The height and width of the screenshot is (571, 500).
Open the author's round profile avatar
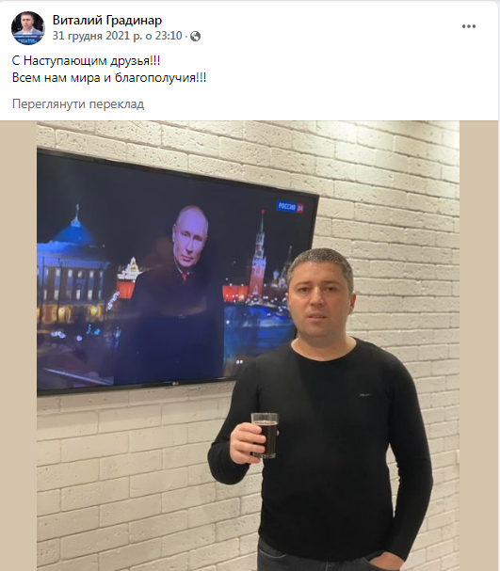28,28
